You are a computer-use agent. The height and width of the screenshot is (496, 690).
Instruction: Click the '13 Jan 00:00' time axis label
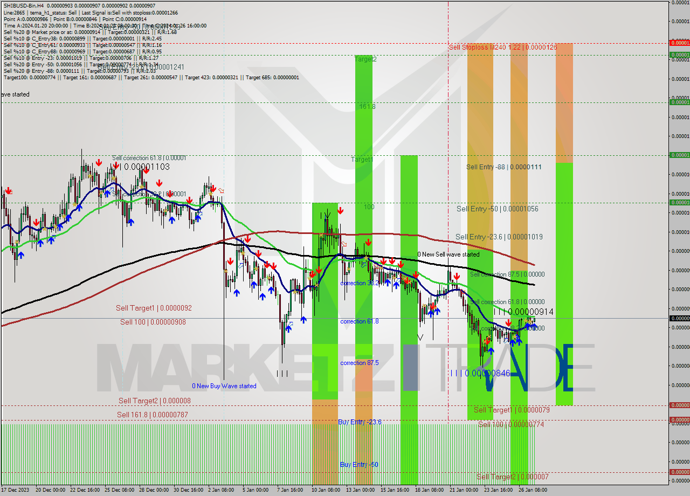[360, 490]
